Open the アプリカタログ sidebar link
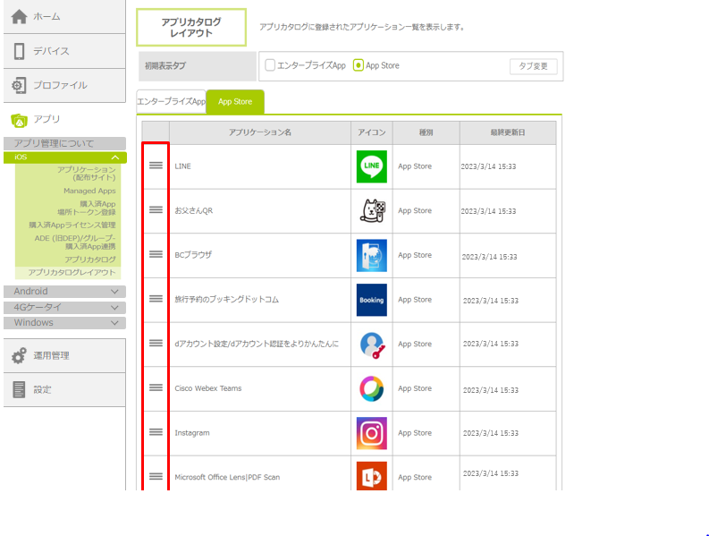 [89, 259]
